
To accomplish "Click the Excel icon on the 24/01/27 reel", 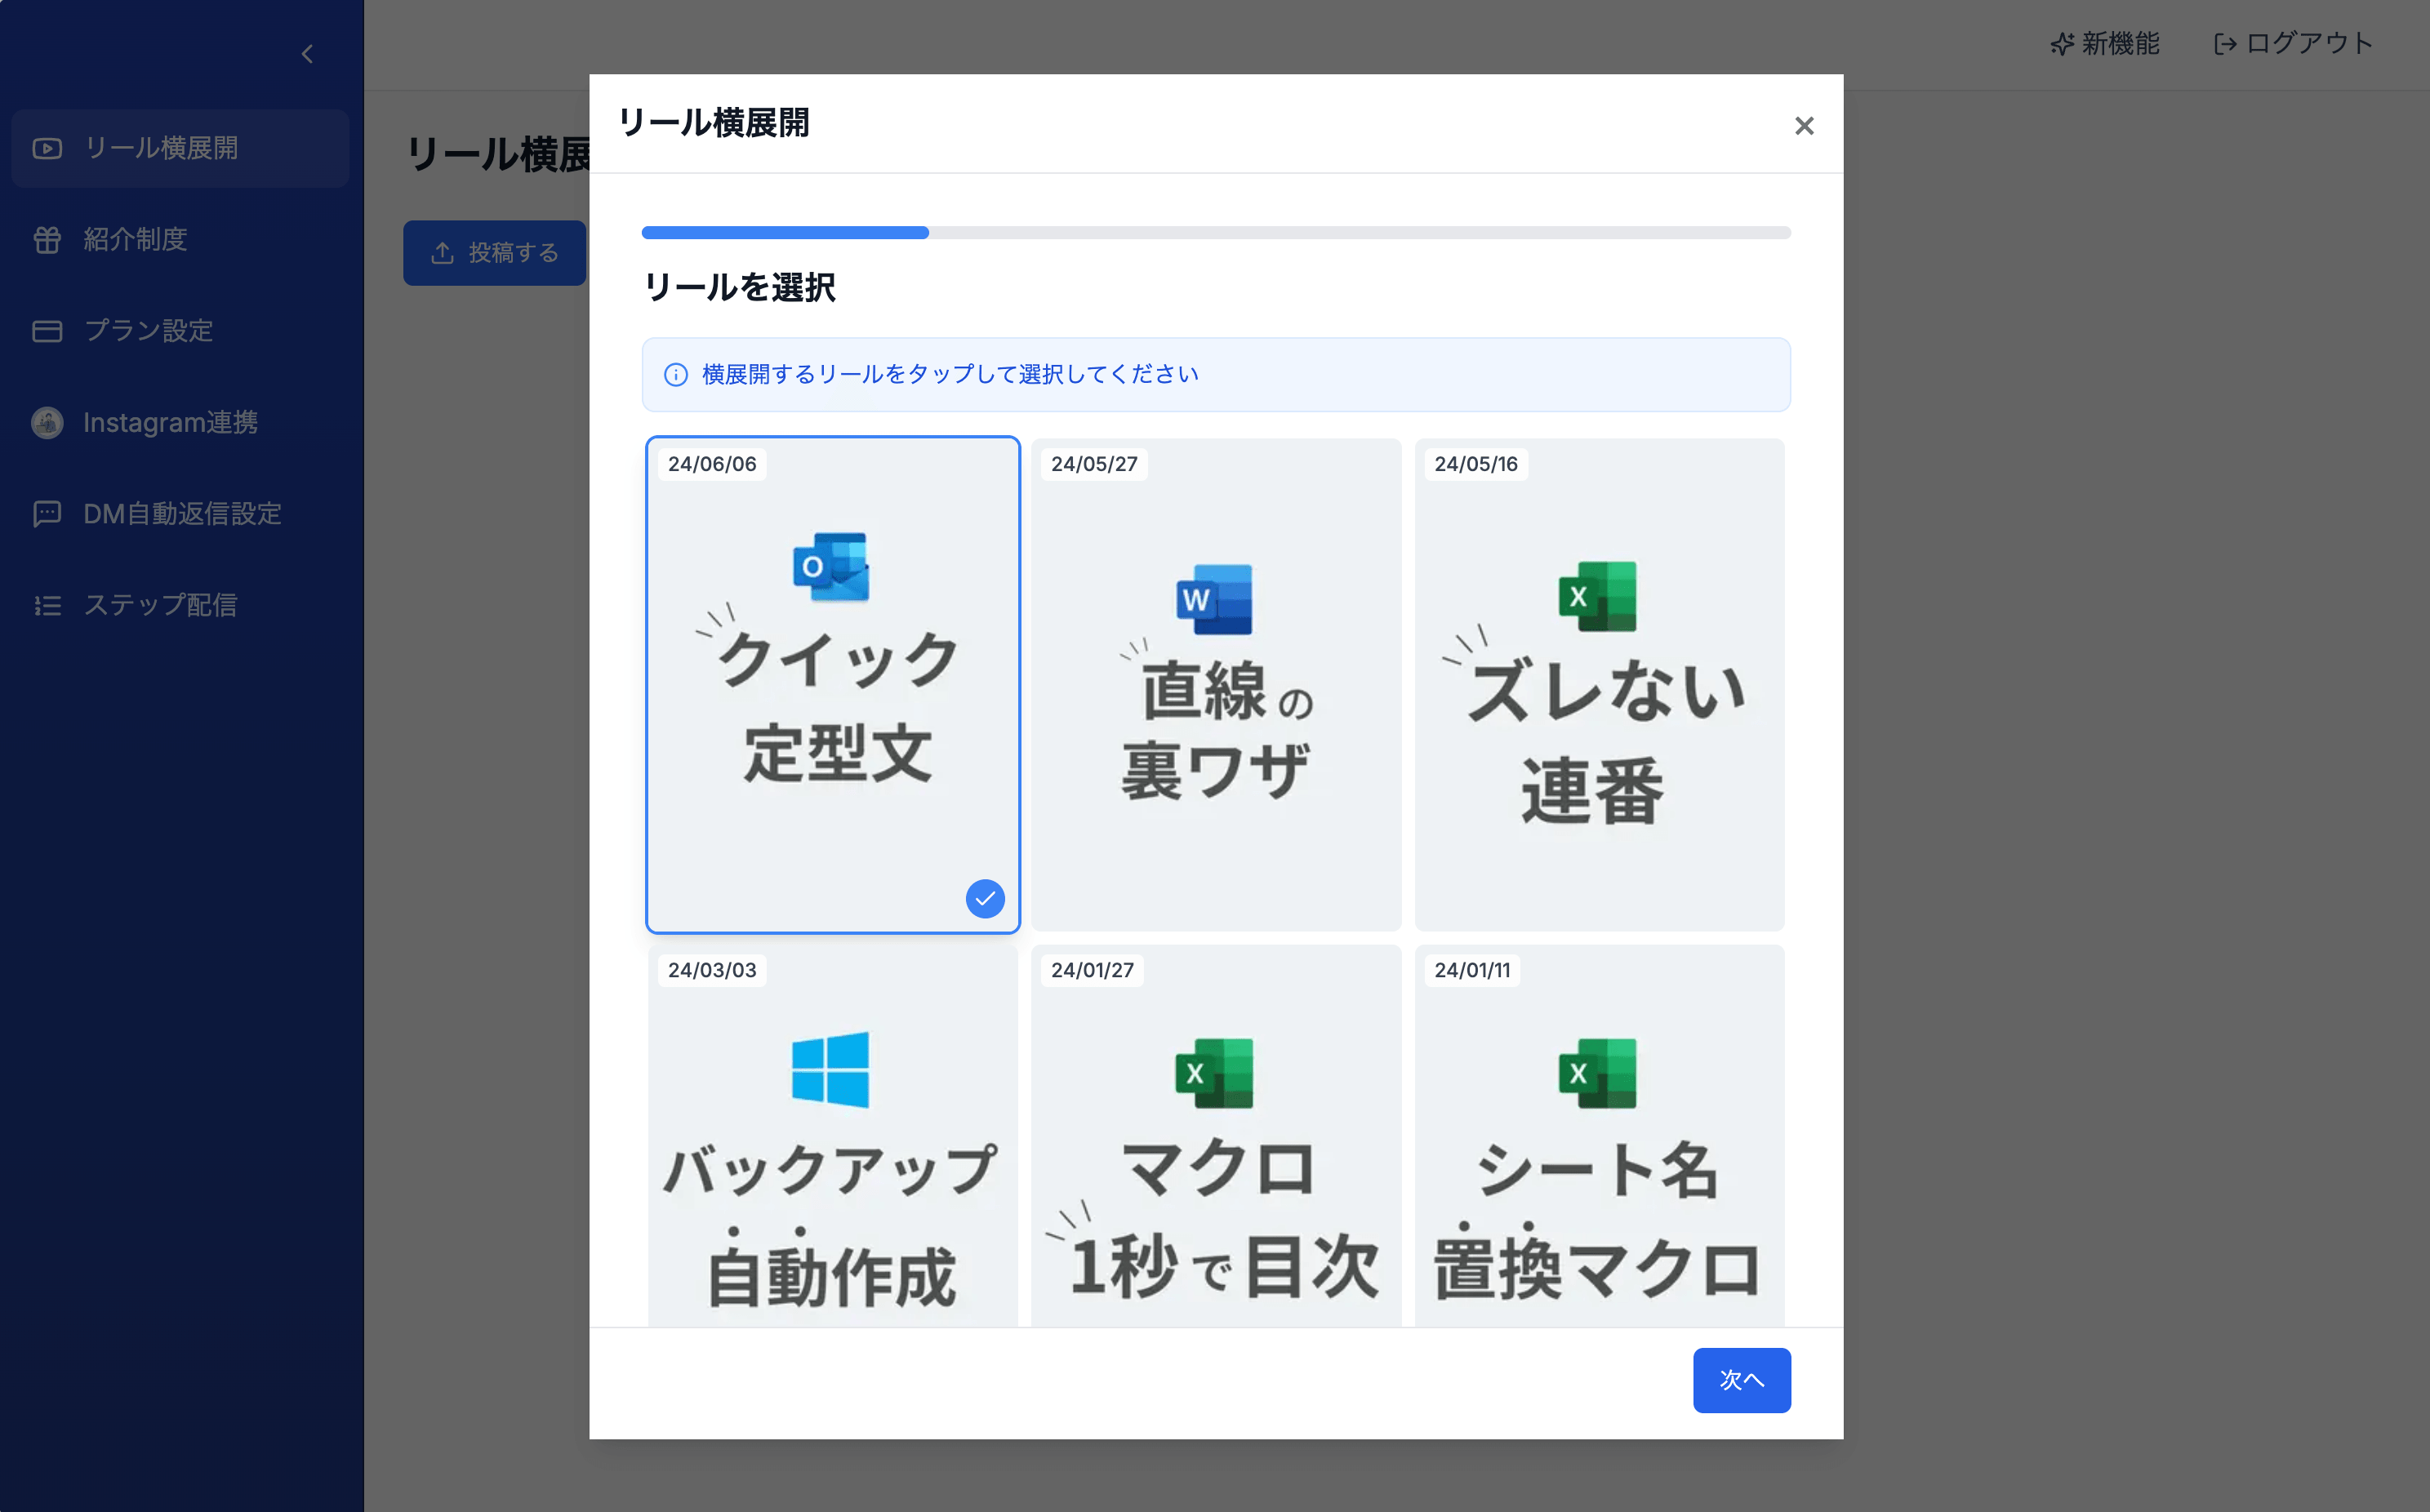I will (1214, 1073).
